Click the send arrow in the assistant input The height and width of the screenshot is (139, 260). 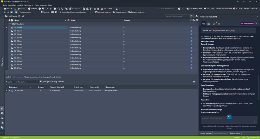coord(255,122)
